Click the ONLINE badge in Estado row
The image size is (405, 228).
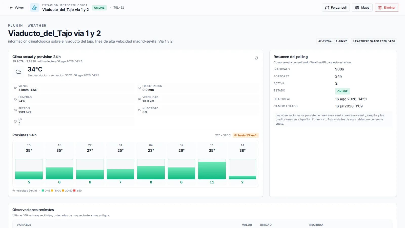(342, 91)
